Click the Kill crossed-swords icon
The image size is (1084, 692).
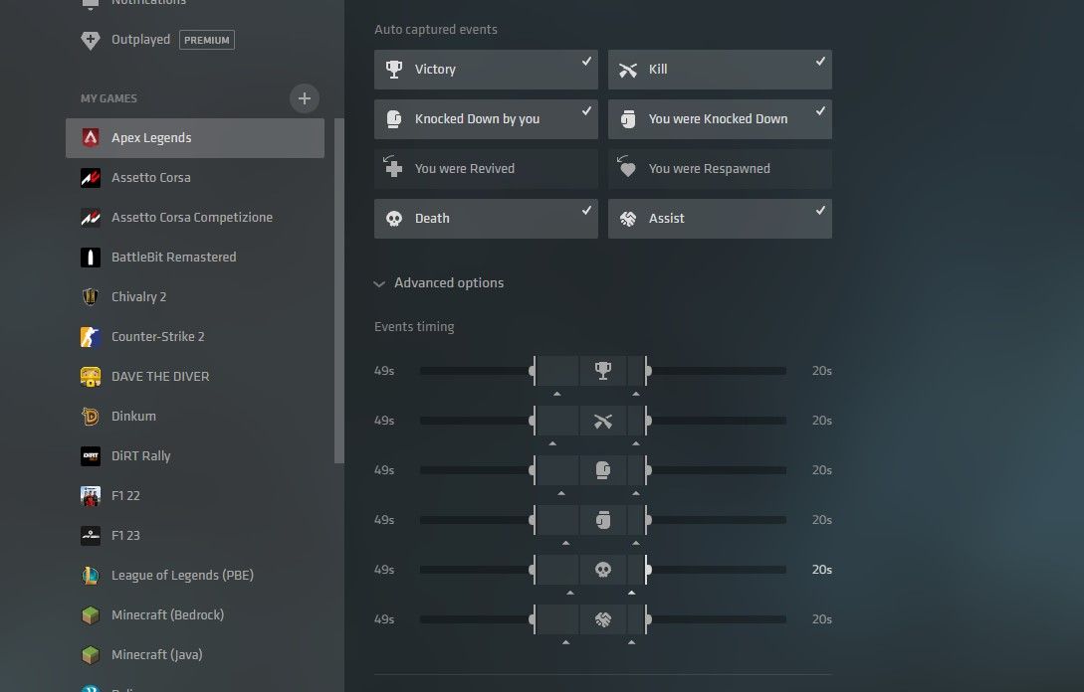click(x=627, y=69)
